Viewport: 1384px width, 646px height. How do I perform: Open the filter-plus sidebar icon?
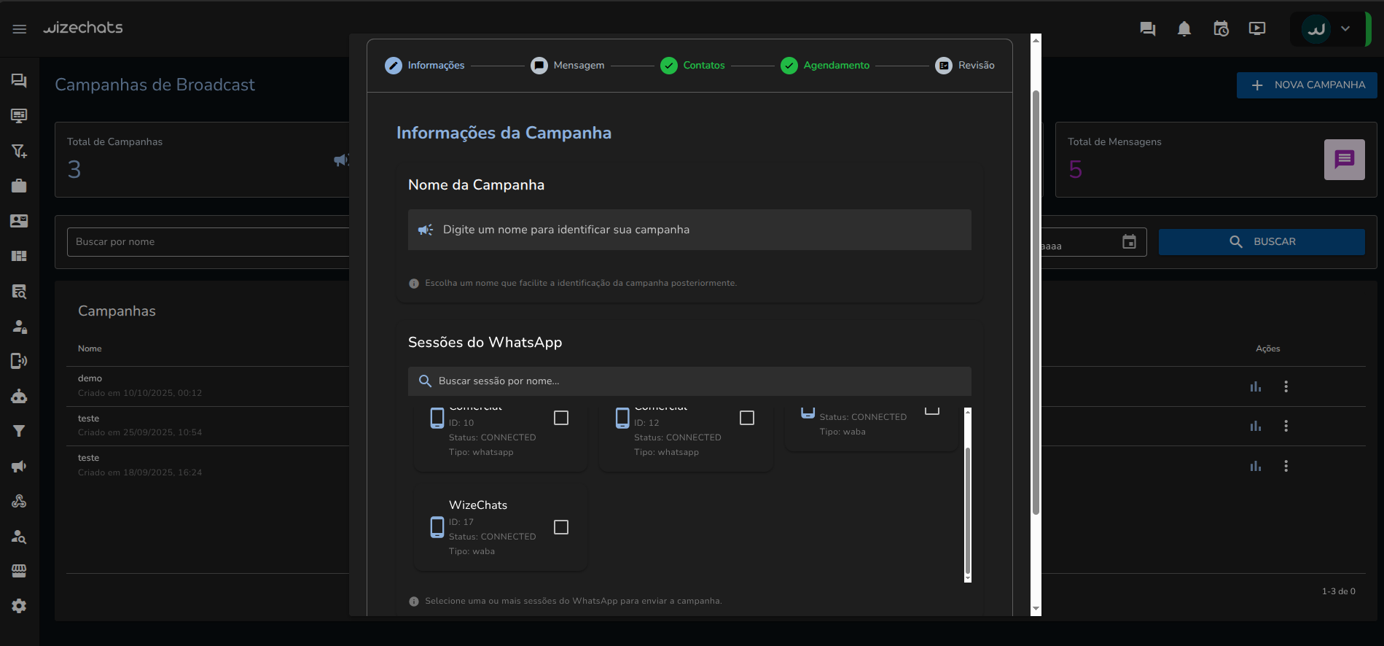19,151
